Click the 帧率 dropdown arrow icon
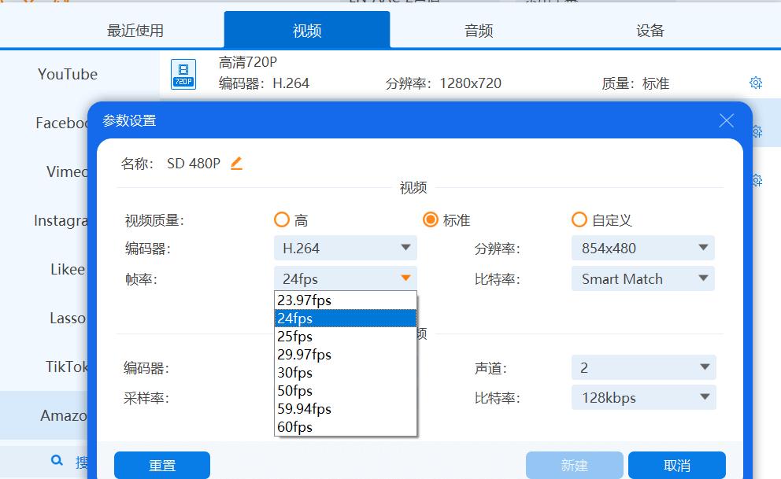The height and width of the screenshot is (479, 781). point(406,278)
